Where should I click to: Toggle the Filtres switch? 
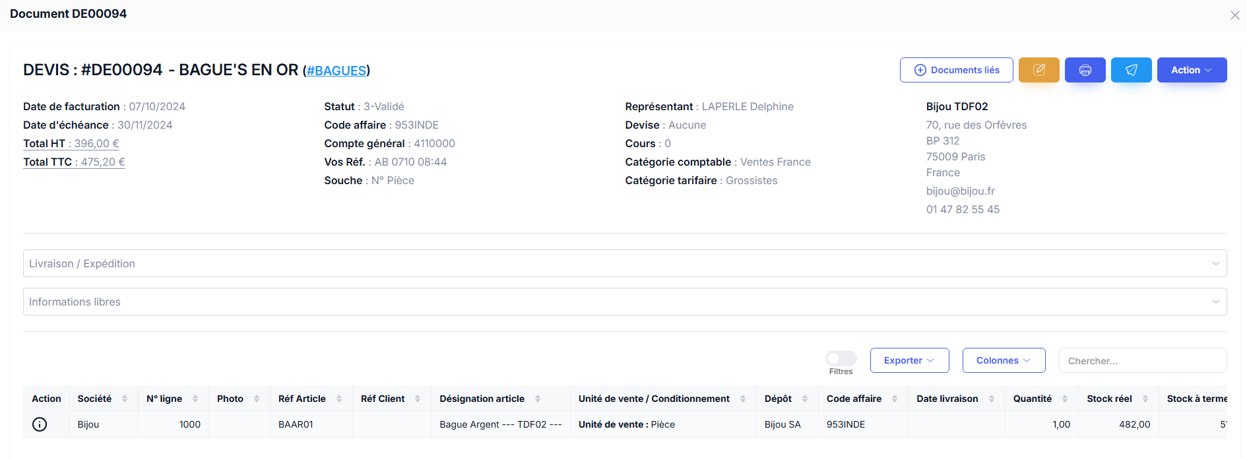841,358
